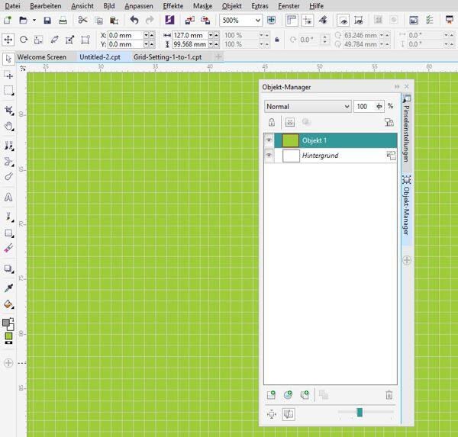The image size is (458, 437).
Task: Open the Pinseleinstellungen docker tab
Action: tap(406, 131)
